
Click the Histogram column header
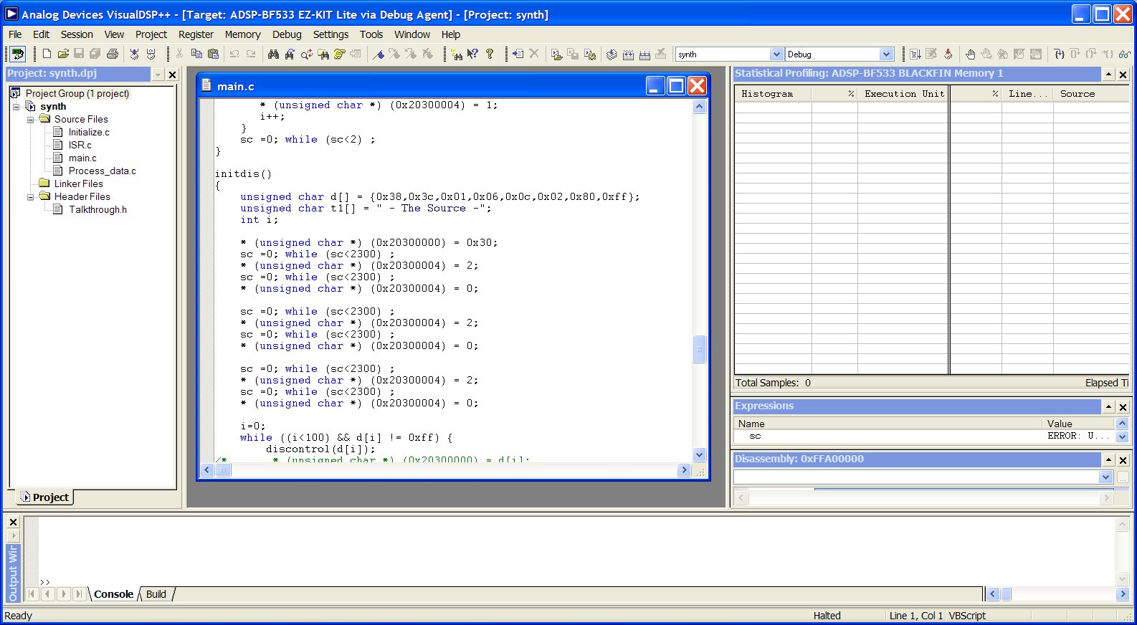(x=773, y=94)
